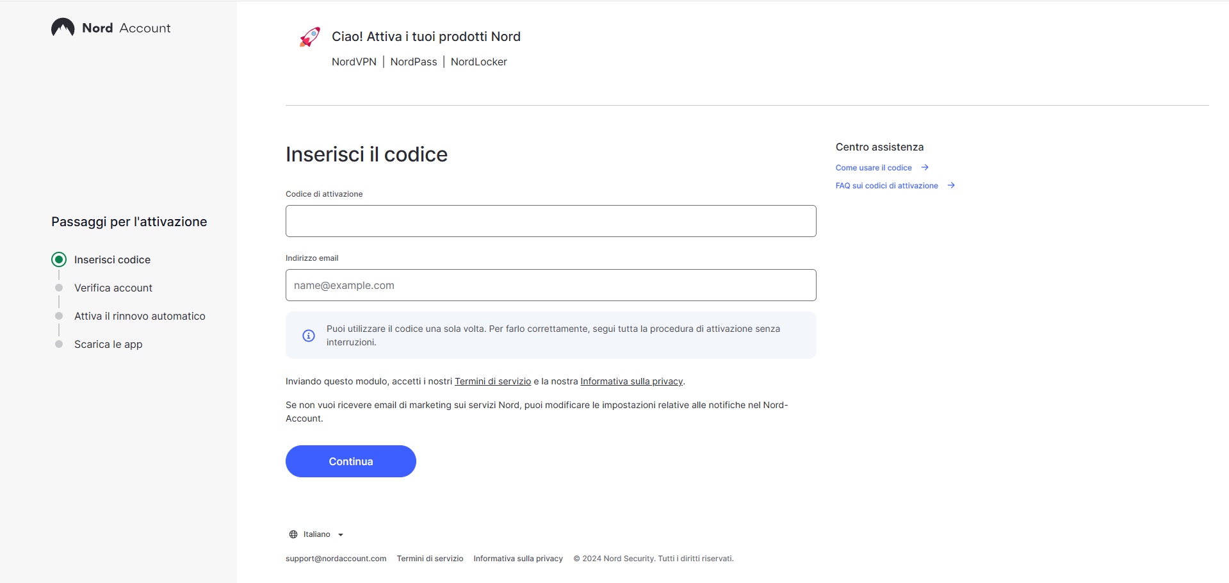
Task: Click the Scarica le app step circle
Action: [58, 344]
